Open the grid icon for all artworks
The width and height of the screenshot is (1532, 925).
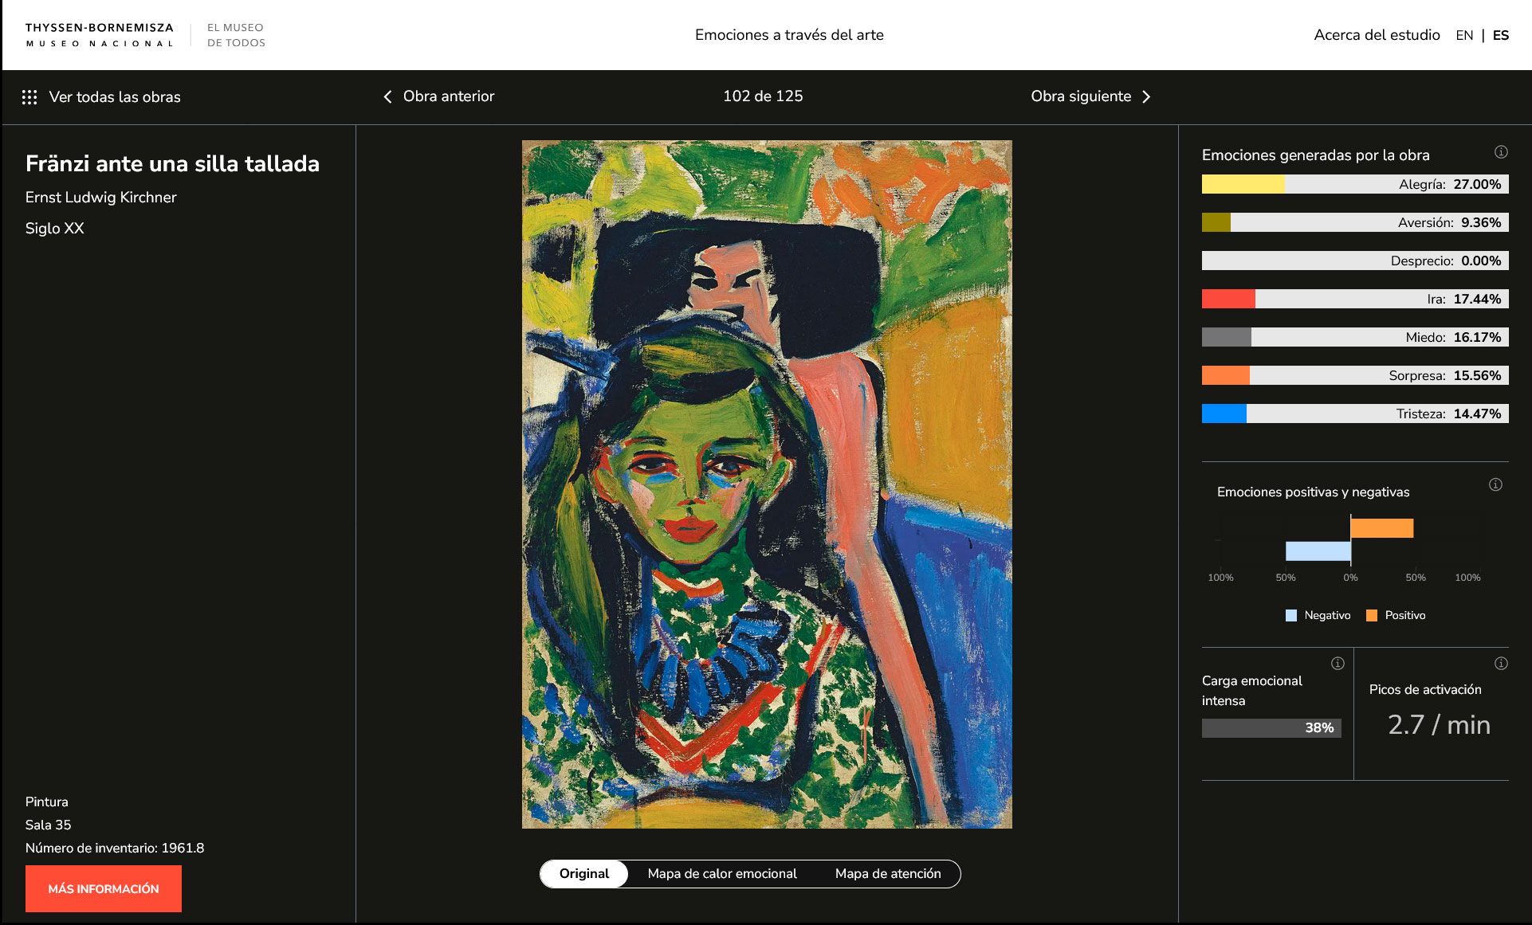tap(29, 97)
